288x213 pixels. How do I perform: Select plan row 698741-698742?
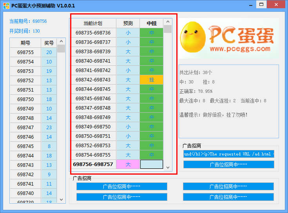pos(117,70)
